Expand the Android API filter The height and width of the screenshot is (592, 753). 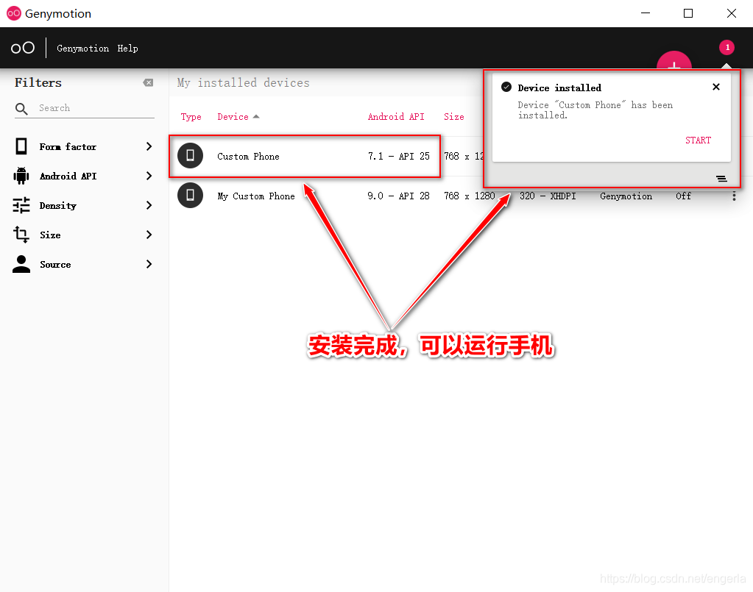[149, 176]
